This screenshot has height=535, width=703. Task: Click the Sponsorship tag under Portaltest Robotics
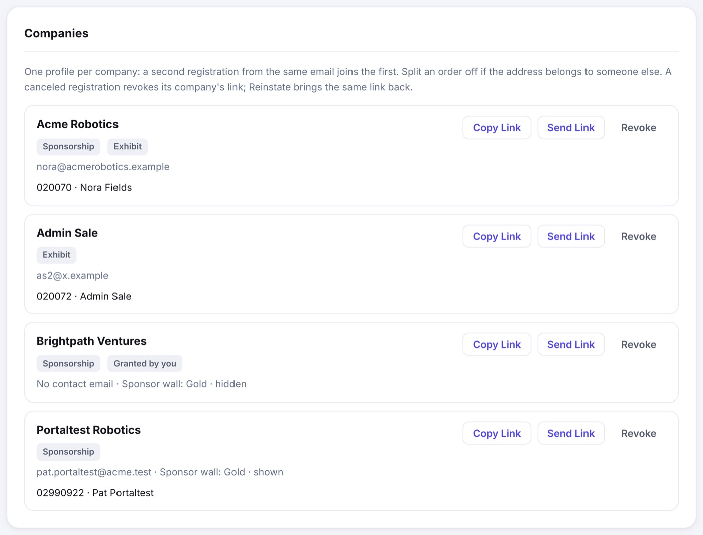[68, 452]
